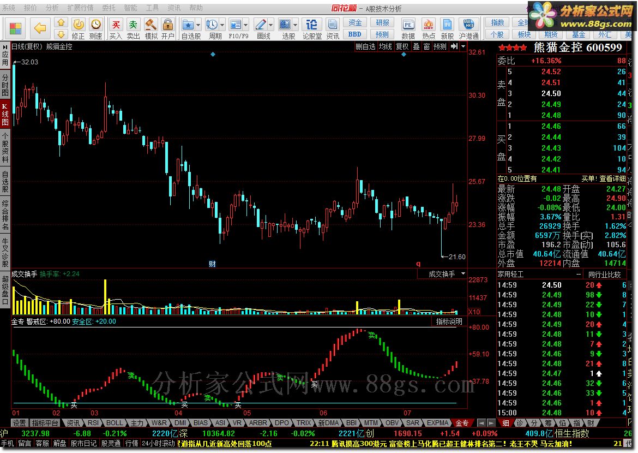Open the chart header dropdown arrow
638x453 pixels.
click(x=463, y=46)
